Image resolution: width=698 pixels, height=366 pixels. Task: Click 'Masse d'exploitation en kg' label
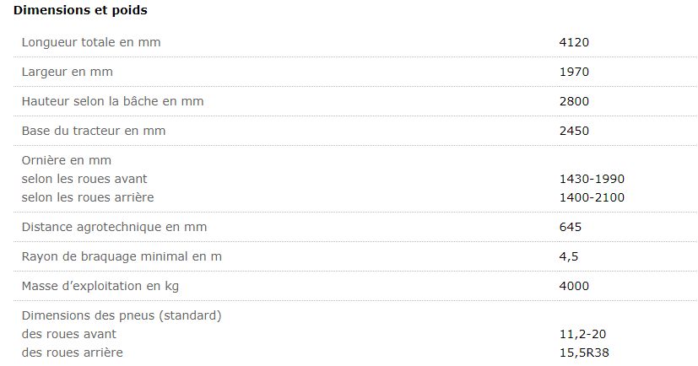click(x=100, y=286)
